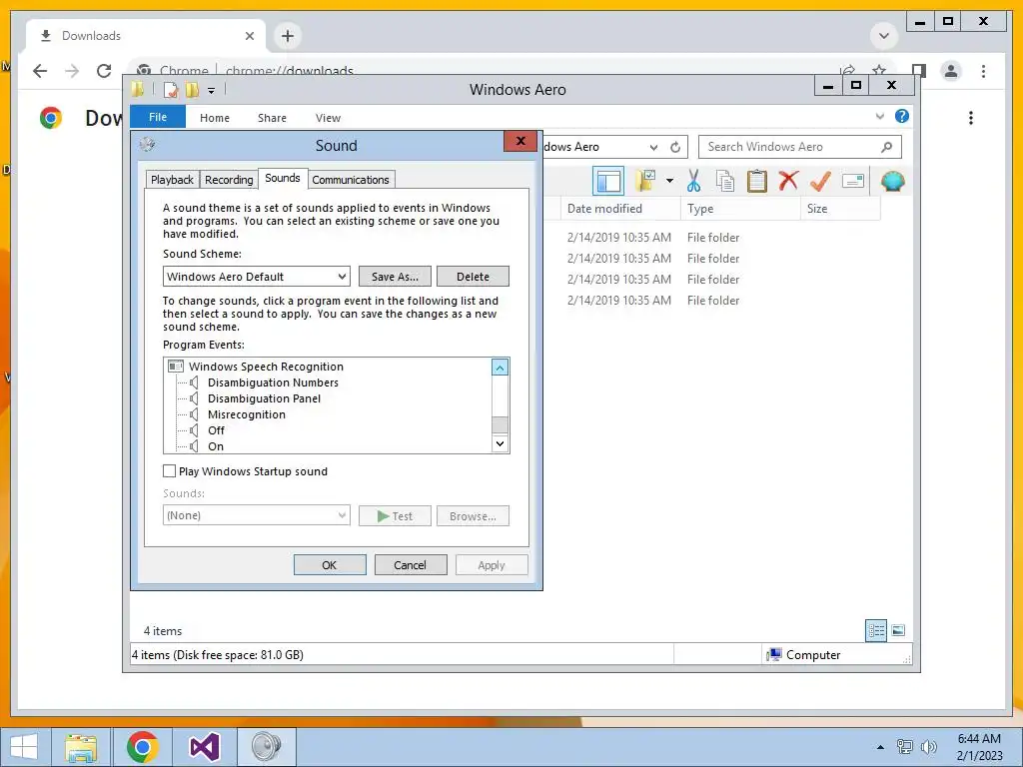Open File Explorer from the taskbar
Viewport: 1023px width, 767px height.
81,747
